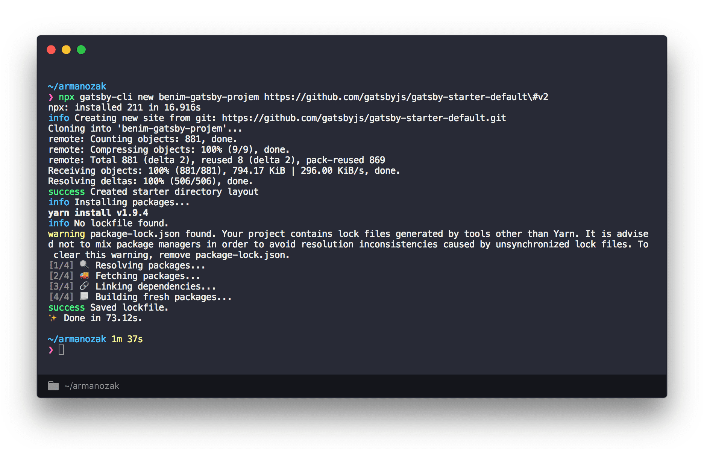Screen dimensions: 704x449
Task: Click the page emoji beside Building fresh packages
Action: click(84, 296)
